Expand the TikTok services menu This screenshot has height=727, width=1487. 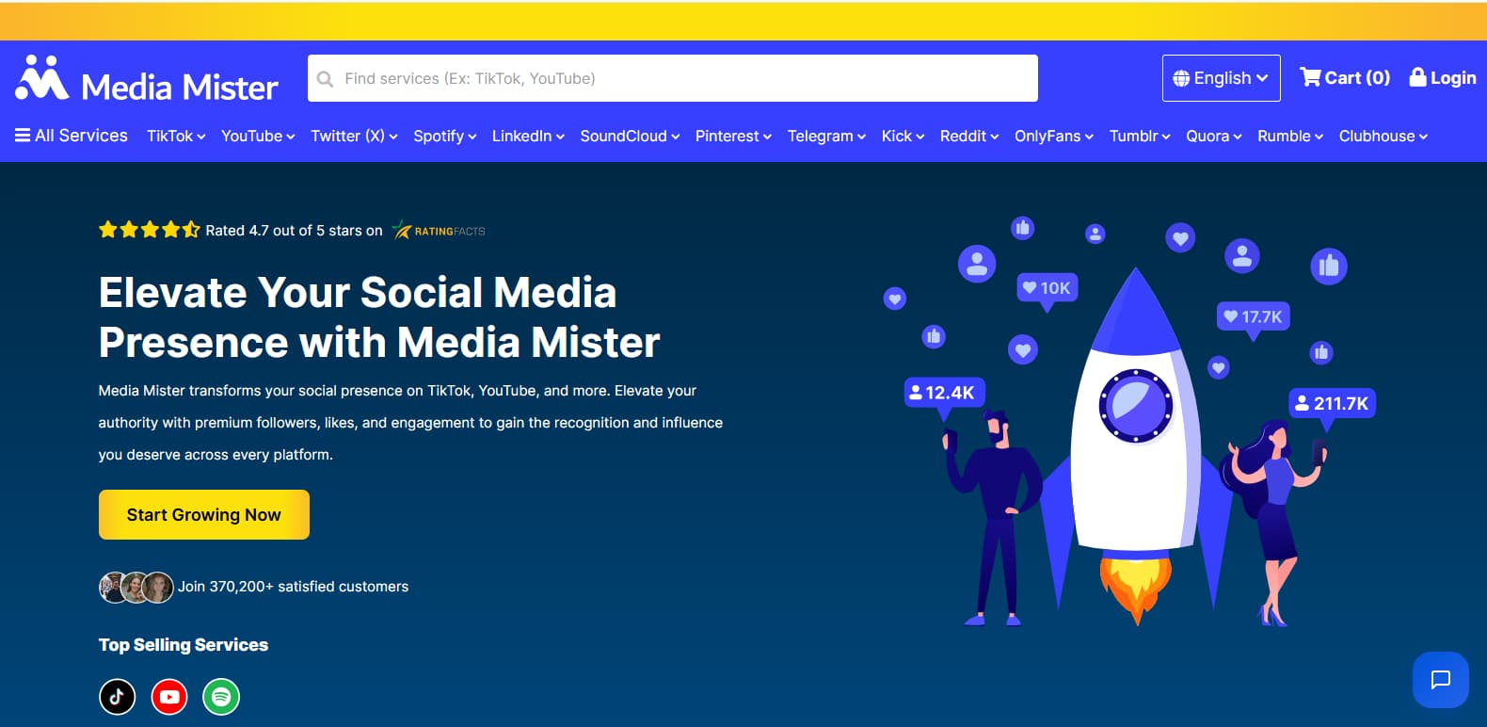click(176, 136)
